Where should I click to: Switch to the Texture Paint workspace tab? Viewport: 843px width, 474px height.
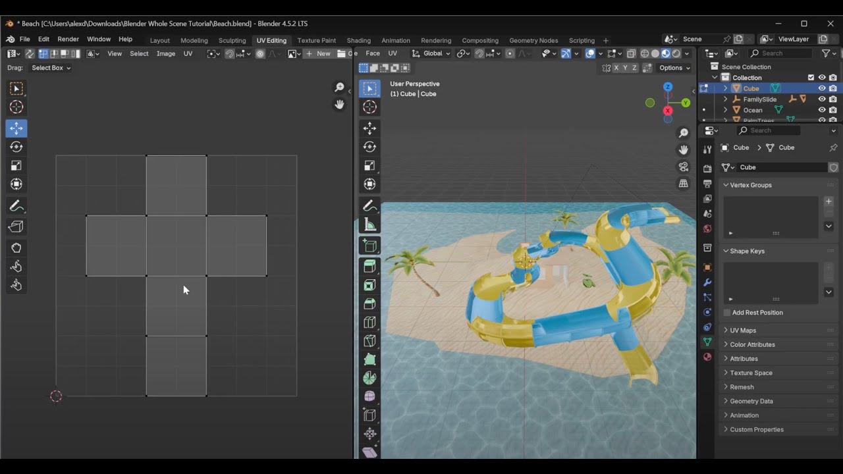coord(316,40)
